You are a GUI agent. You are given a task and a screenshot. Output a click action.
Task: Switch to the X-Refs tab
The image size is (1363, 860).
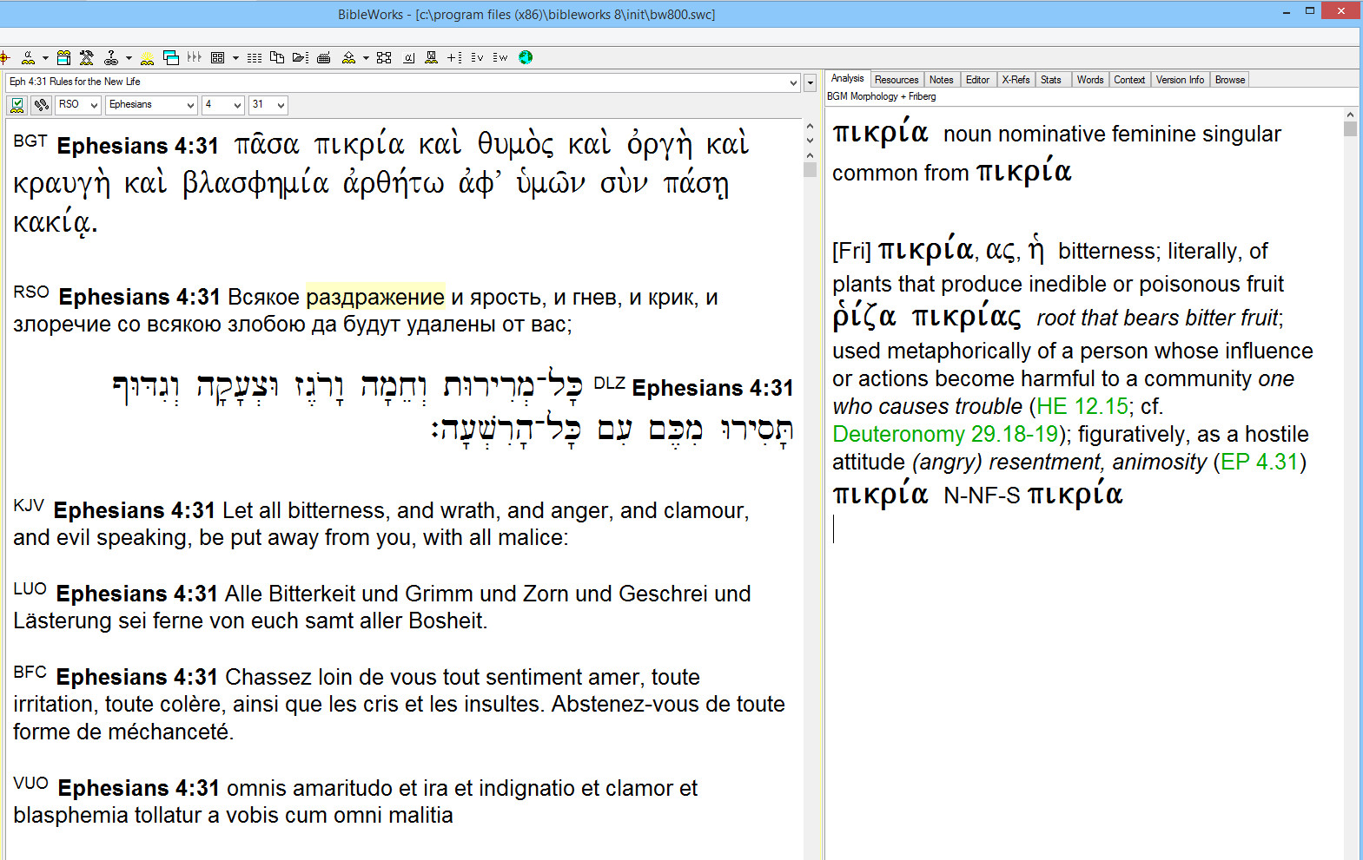[x=1016, y=80]
